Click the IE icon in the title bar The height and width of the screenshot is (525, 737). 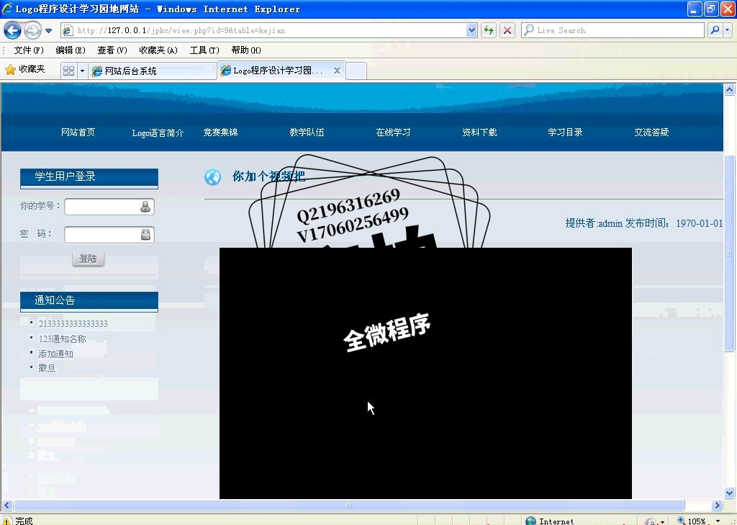[7, 9]
